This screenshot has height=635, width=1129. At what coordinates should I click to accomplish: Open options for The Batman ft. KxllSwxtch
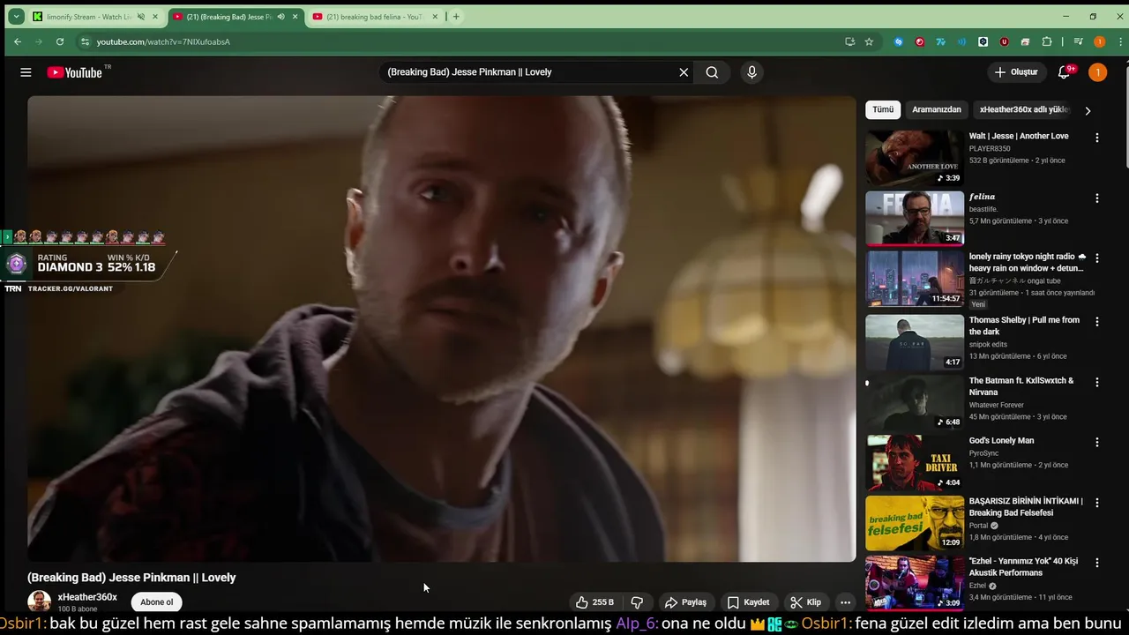pos(1097,382)
